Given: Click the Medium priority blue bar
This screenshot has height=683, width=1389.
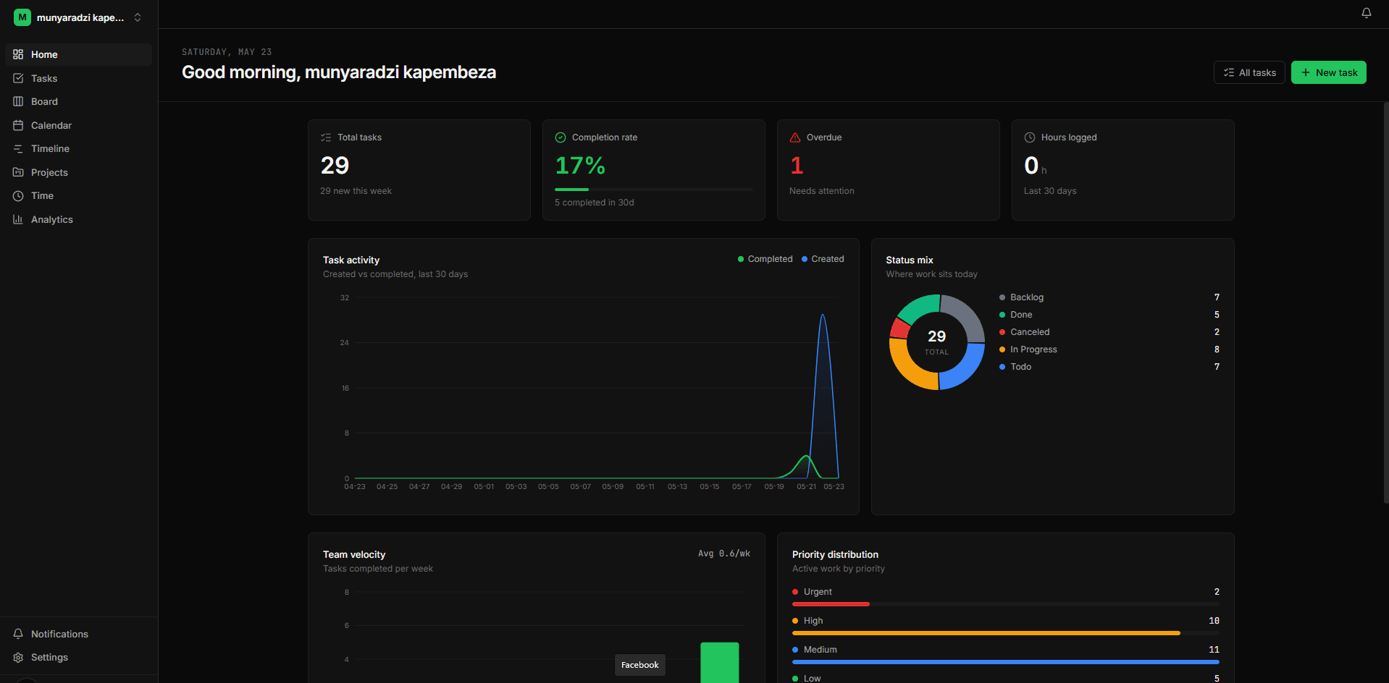Looking at the screenshot, I should (1006, 662).
